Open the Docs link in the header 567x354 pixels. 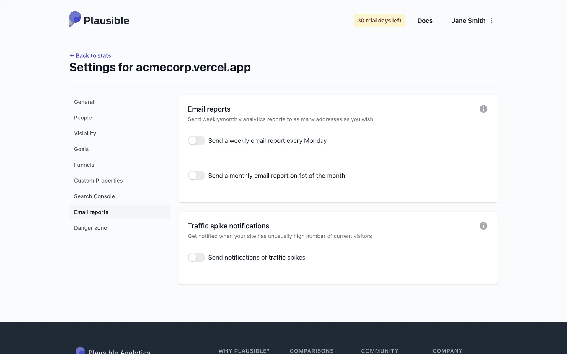pos(425,21)
